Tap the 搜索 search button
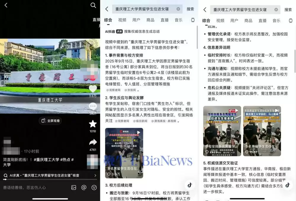This screenshot has width=296, height=201. tap(190, 9)
